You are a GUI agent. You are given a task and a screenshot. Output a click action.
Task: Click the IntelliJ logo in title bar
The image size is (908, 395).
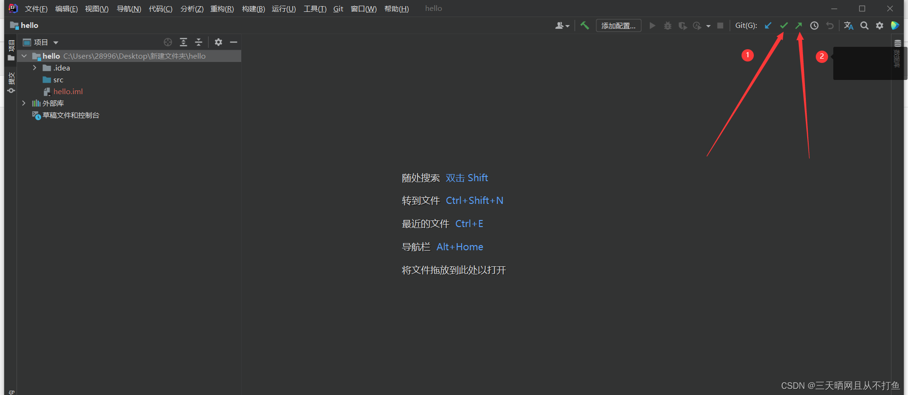tap(13, 9)
